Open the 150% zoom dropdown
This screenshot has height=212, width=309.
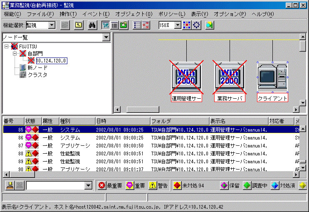point(178,25)
